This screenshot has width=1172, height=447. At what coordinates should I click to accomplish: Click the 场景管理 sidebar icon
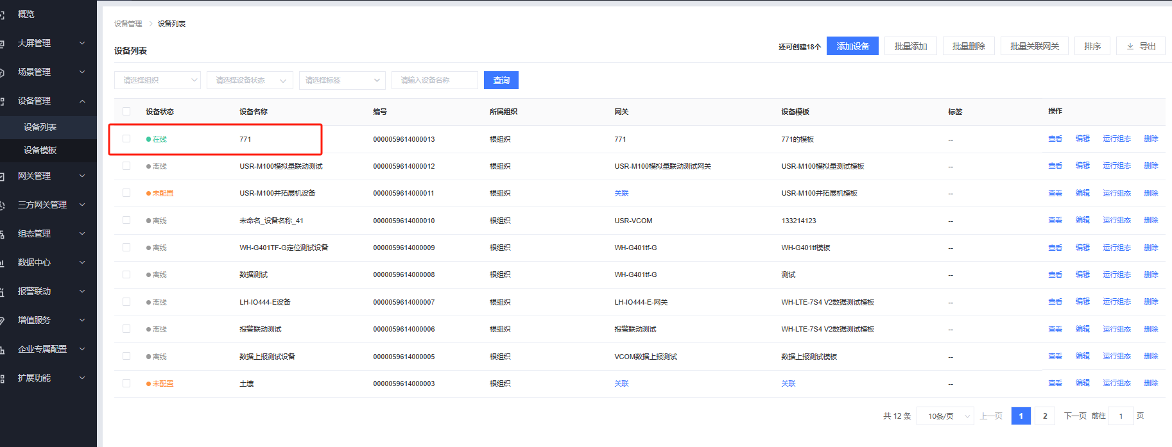coord(3,72)
